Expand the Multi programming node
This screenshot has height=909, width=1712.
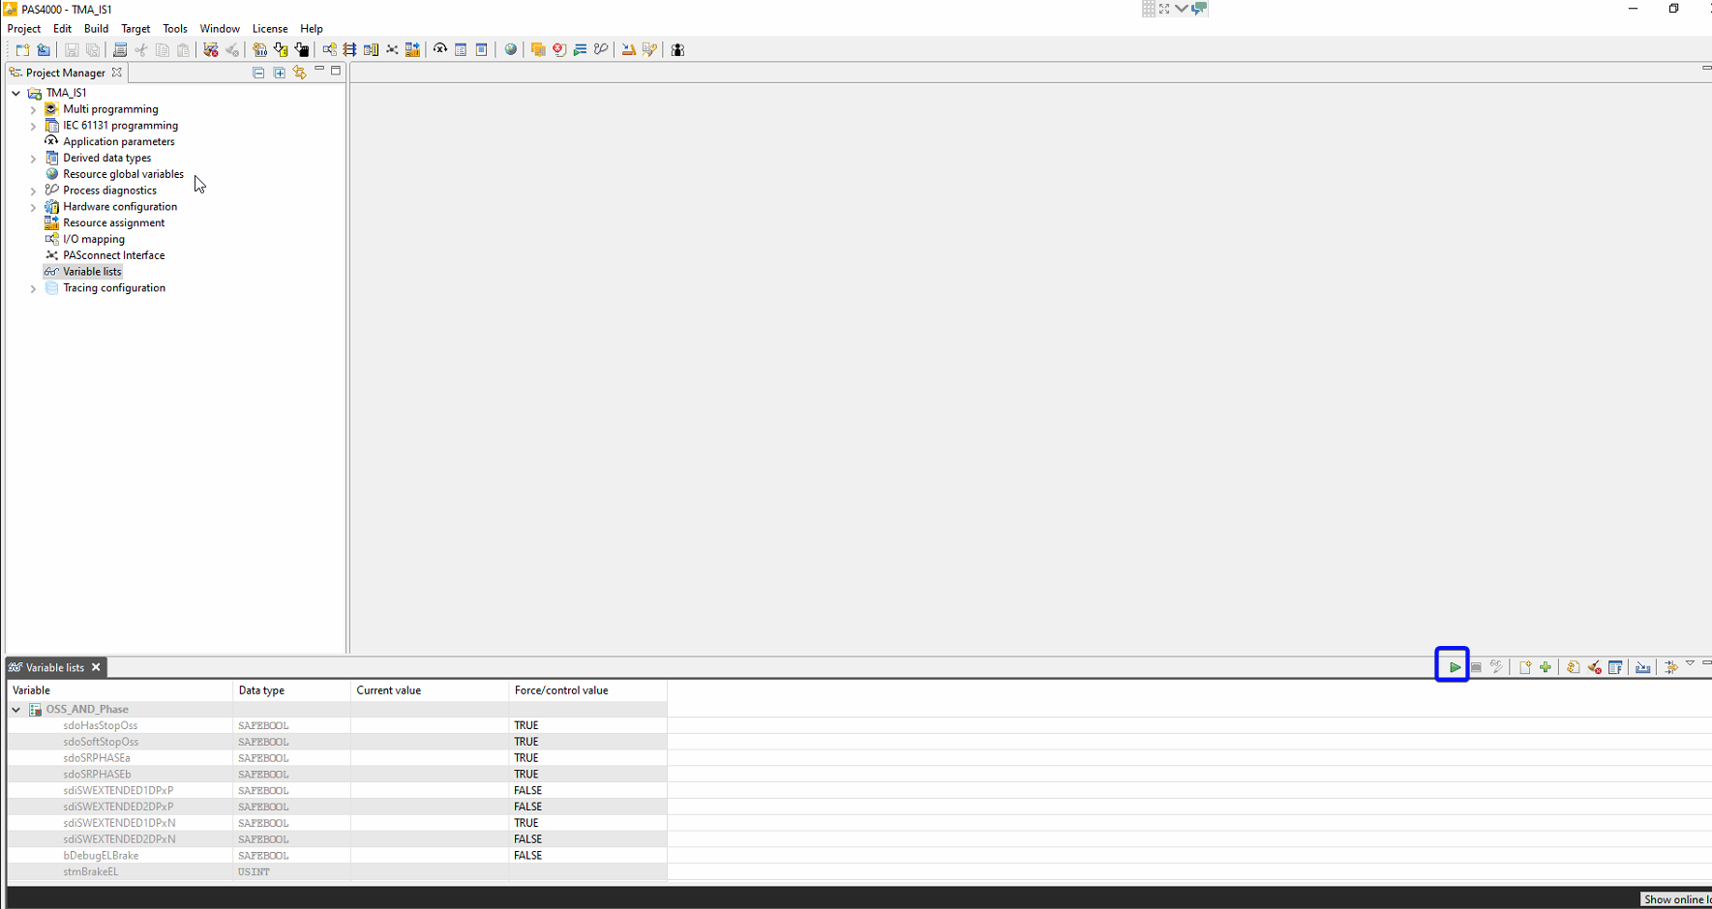tap(33, 109)
